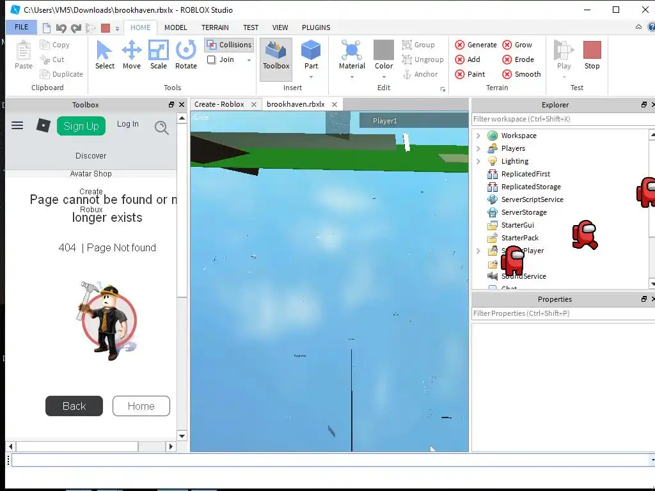This screenshot has width=655, height=491.
Task: Run terrain Generate tool
Action: (x=476, y=45)
